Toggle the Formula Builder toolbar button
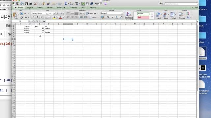211x118 pixels. click(83, 4)
